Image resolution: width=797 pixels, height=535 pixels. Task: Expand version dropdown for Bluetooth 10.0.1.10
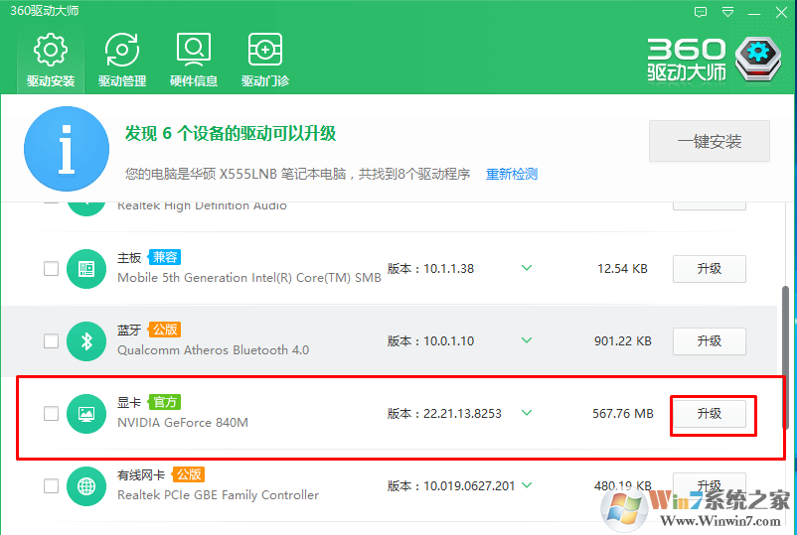[527, 340]
